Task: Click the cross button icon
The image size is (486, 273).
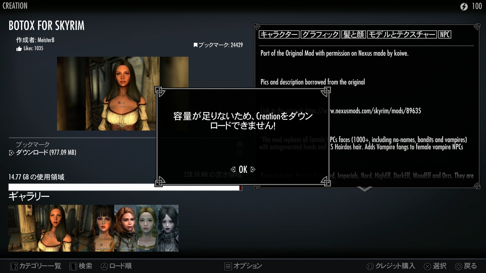Action: 428,266
